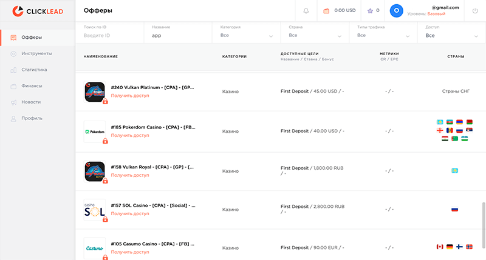
Task: Click the 0.00 USD balance
Action: 345,10
